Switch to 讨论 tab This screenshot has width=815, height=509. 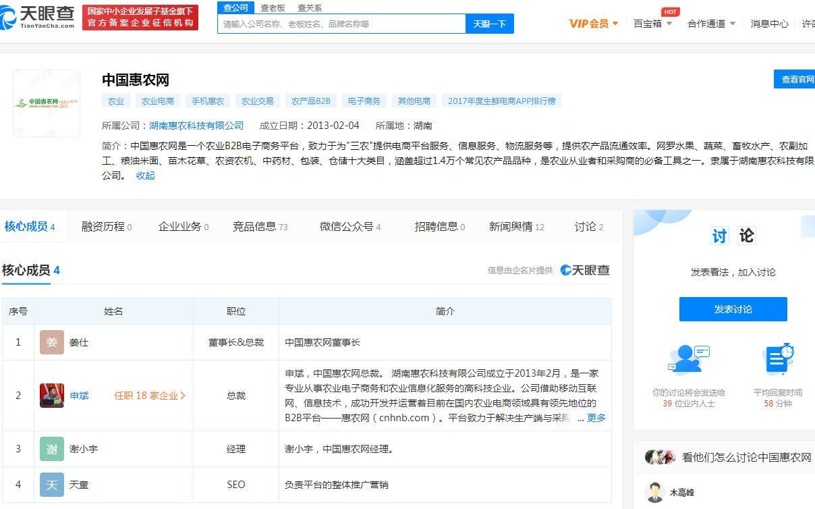point(589,227)
